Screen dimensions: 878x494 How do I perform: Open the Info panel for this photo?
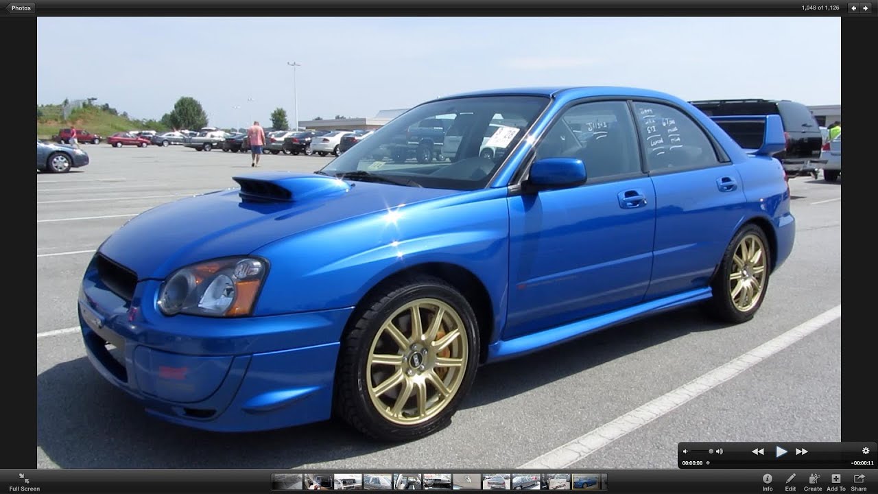tap(768, 478)
